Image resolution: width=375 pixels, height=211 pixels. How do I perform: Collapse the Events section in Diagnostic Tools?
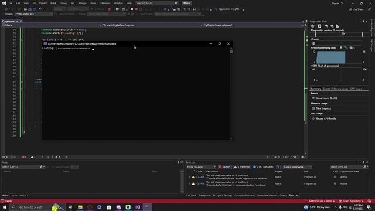point(311,39)
